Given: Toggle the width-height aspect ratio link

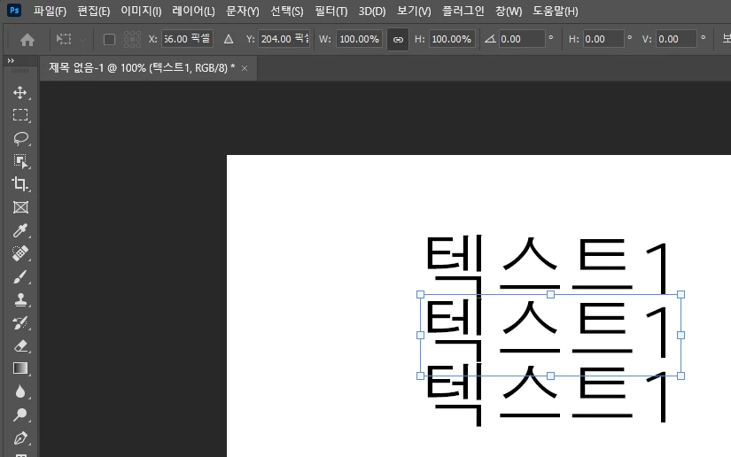Looking at the screenshot, I should [x=398, y=40].
